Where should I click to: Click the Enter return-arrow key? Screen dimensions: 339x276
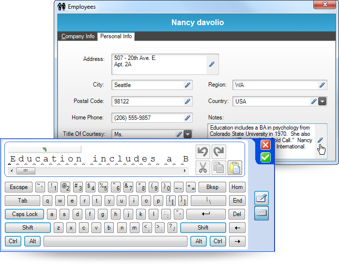pos(206,214)
